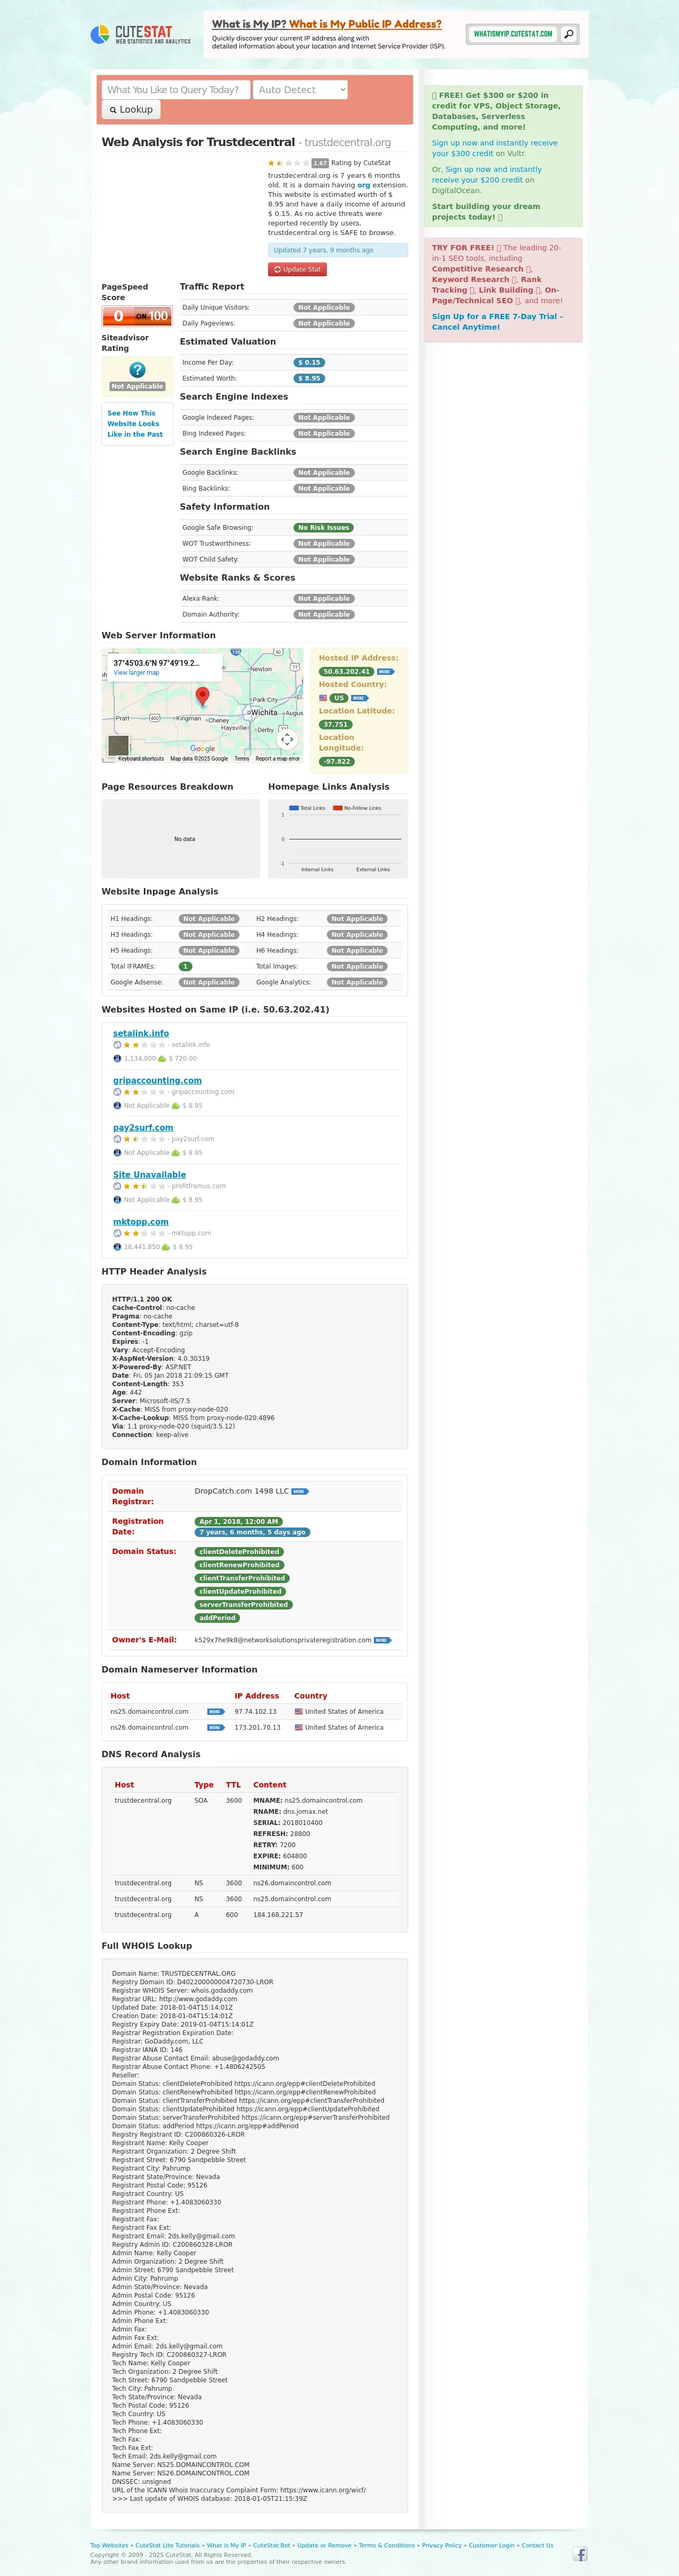Open the setalink.info link
This screenshot has width=679, height=2576.
(141, 1033)
